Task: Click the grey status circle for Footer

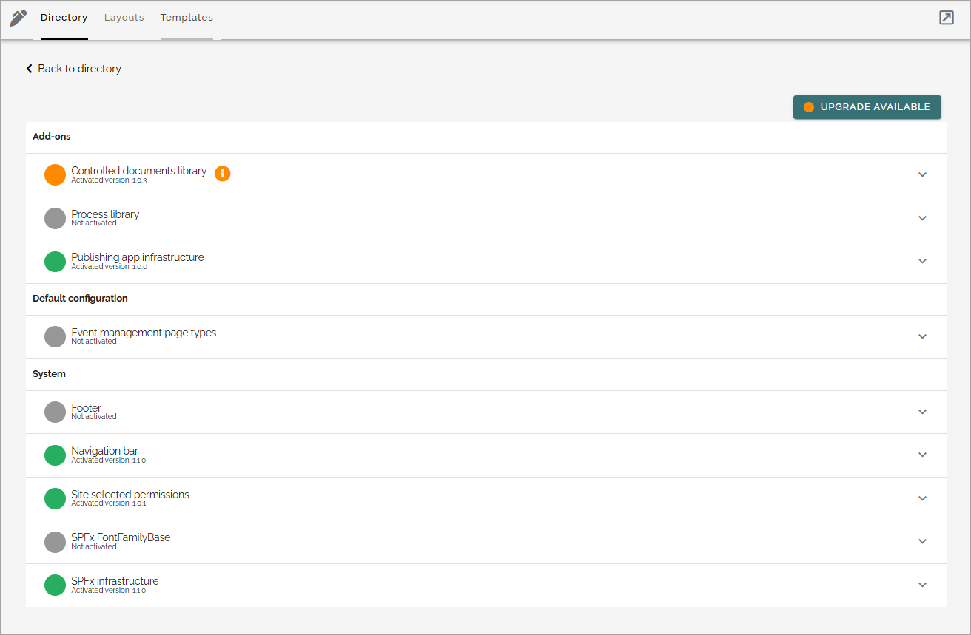Action: coord(55,412)
